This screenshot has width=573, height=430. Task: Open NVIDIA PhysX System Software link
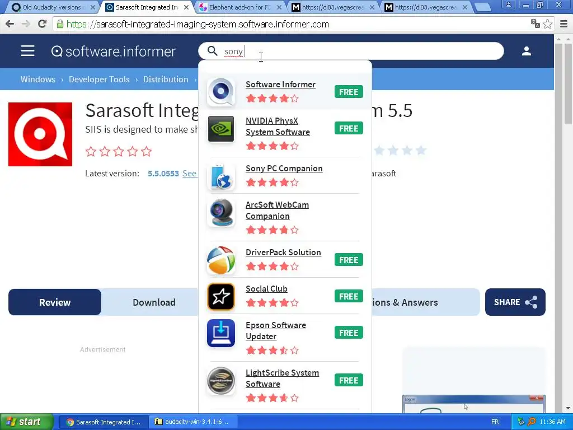(x=278, y=127)
